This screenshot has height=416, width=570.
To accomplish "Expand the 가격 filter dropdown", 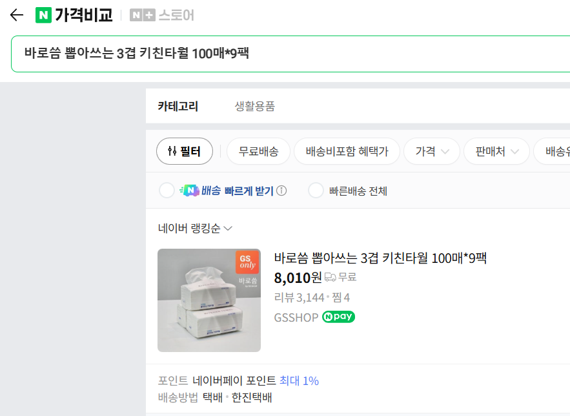I will [x=431, y=152].
